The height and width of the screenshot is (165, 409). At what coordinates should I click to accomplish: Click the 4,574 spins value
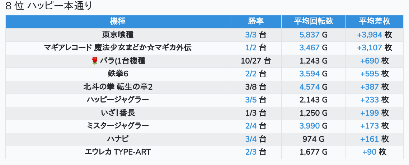coord(309,87)
